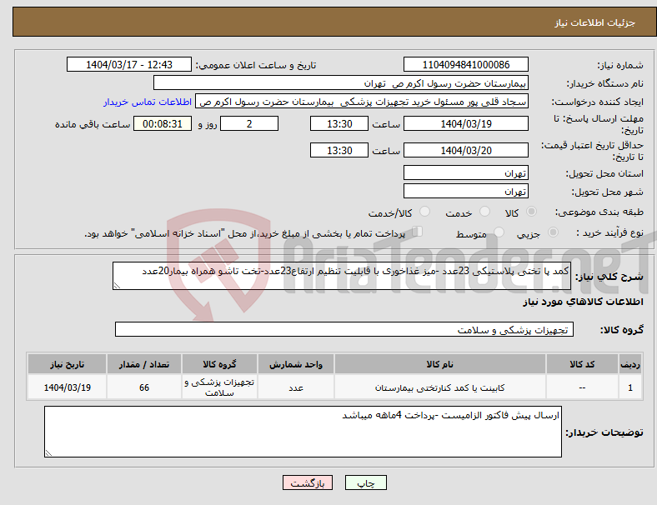The height and width of the screenshot is (505, 657).
Task: Select the کالا radio button
Action: click(531, 212)
